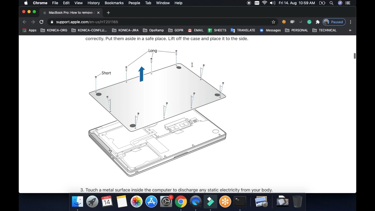Click the Grammarly extension icon

309,22
